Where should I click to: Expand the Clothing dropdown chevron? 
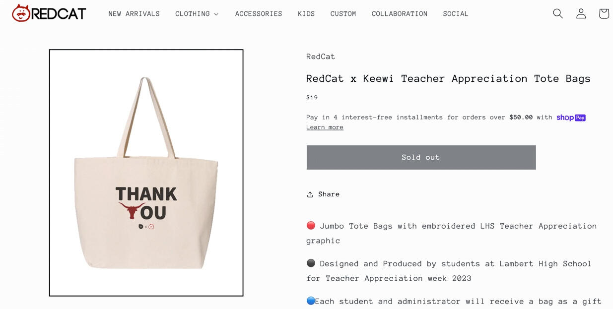[216, 14]
